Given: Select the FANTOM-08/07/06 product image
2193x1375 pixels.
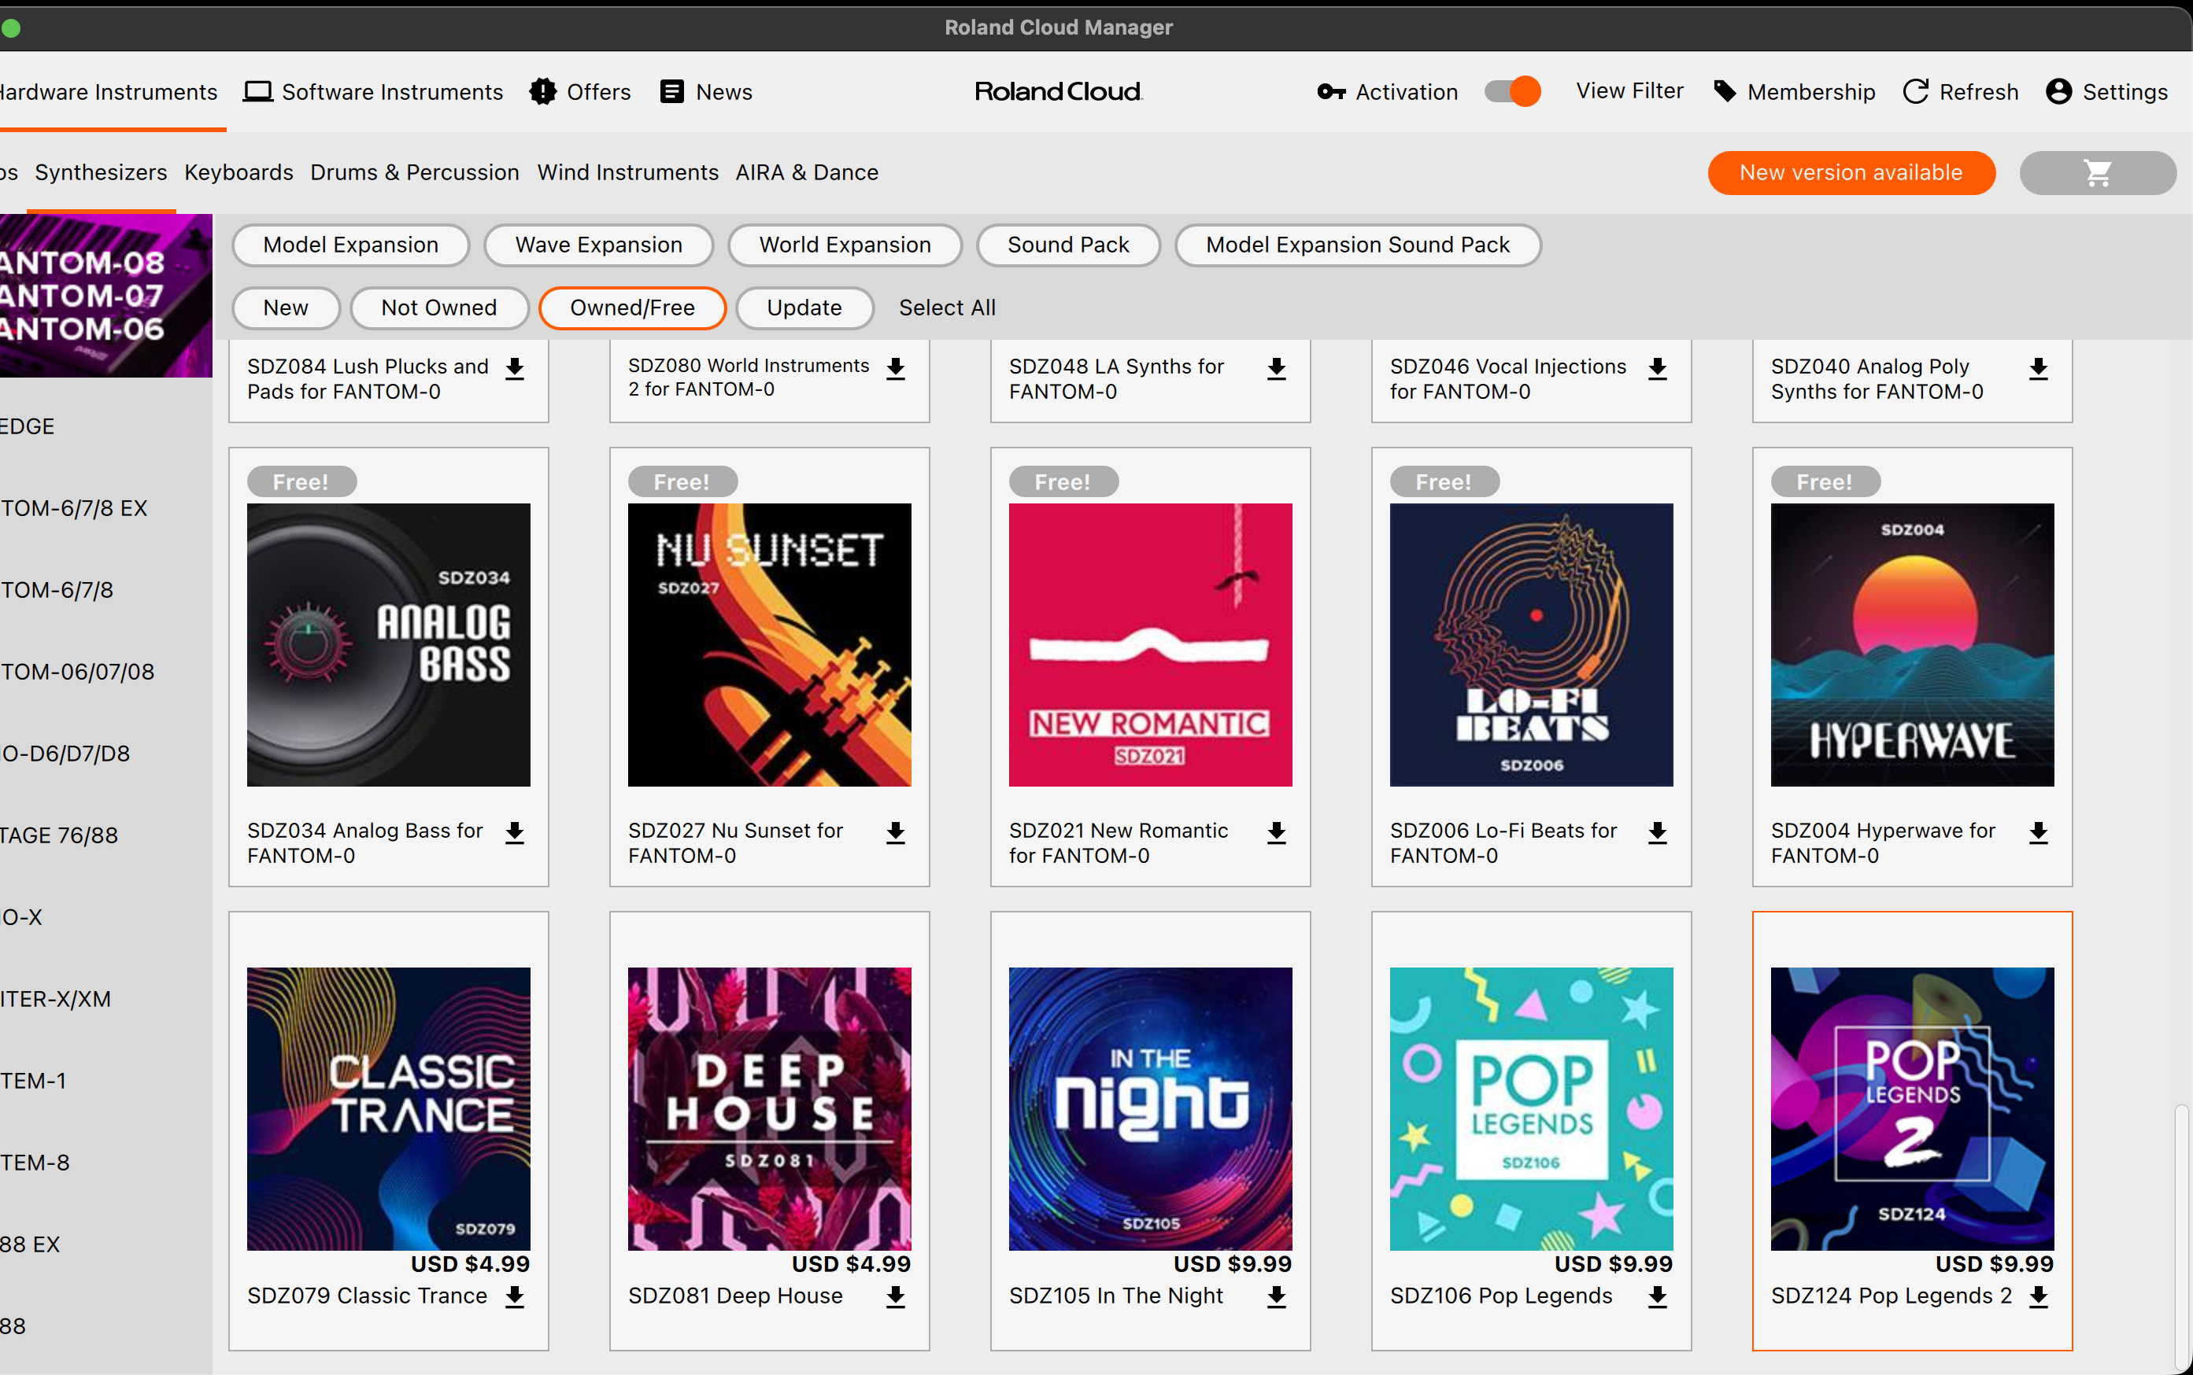Looking at the screenshot, I should (x=105, y=296).
